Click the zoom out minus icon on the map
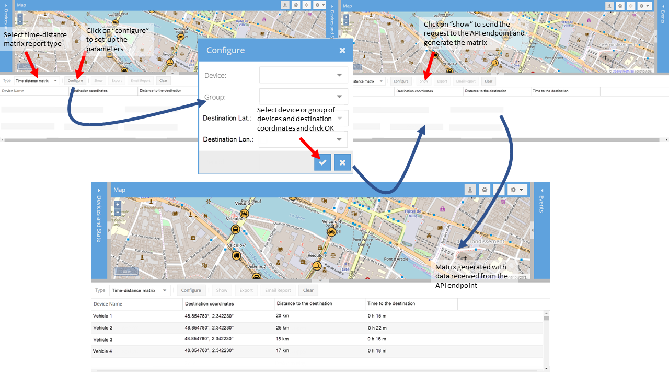Viewport: 669px width, 376px height. 118,212
